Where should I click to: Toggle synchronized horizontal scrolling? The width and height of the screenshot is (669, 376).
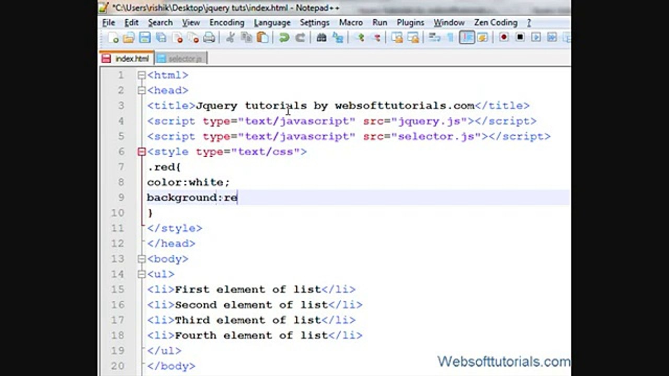point(413,38)
